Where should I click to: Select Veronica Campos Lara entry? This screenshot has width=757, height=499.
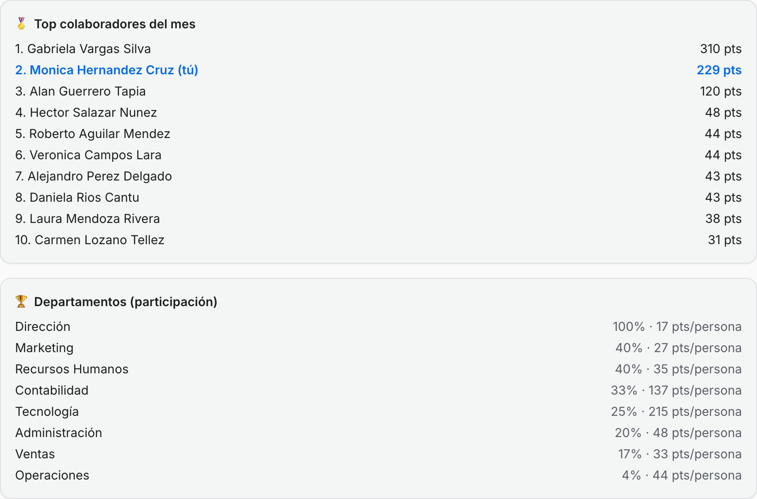378,155
